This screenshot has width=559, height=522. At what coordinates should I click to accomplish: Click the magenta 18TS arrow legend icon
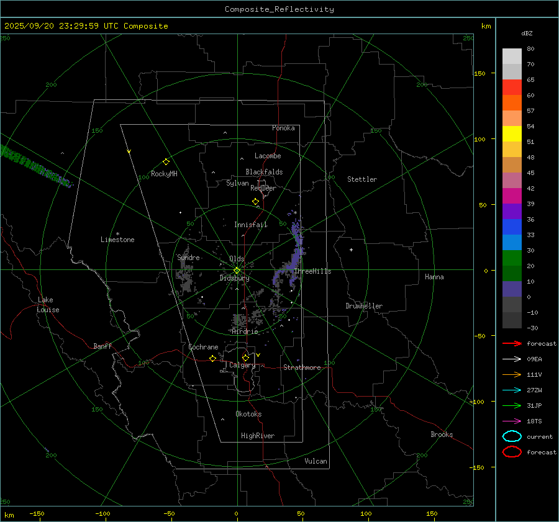[x=512, y=421]
